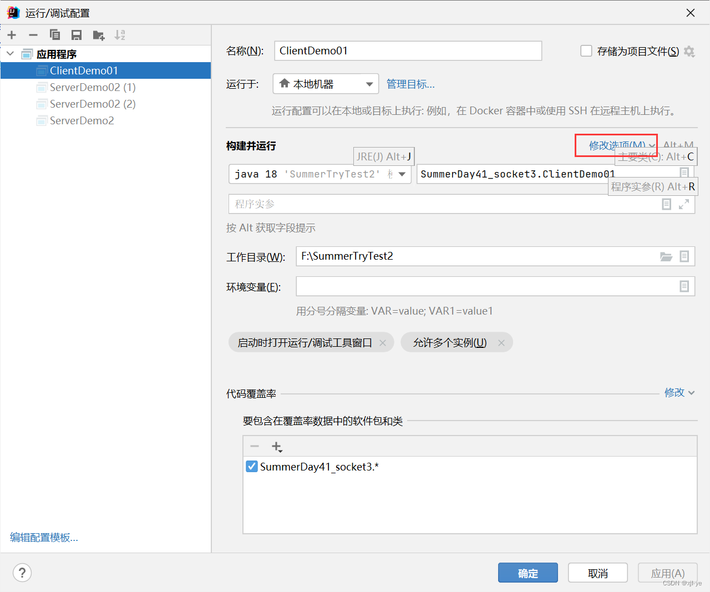
Task: Select ServerDemo02 (1) configuration
Action: [105, 87]
